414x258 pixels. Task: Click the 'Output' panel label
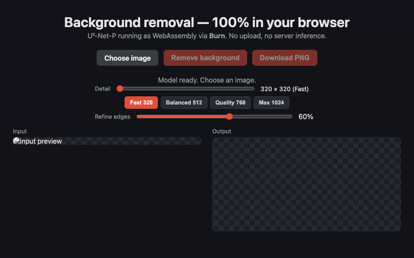221,131
